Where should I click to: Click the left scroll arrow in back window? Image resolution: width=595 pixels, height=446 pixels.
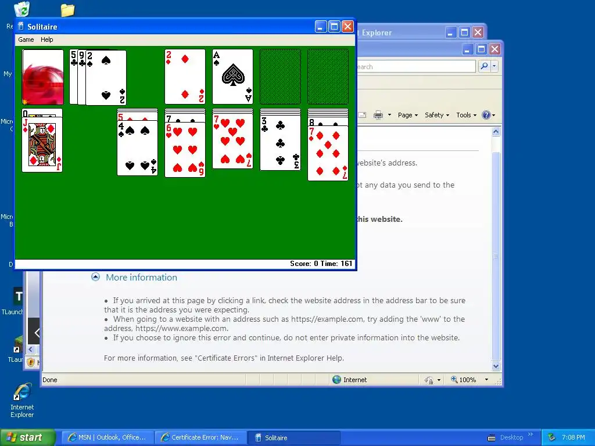click(31, 349)
